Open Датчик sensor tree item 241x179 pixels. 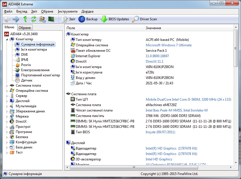(27, 80)
